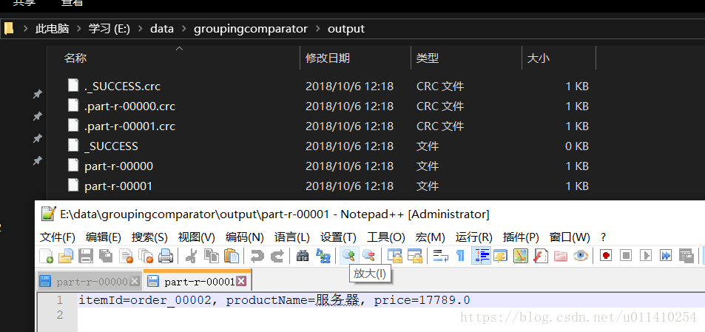Toggle the indent guide toolbar icon
The height and width of the screenshot is (332, 705).
click(x=481, y=256)
